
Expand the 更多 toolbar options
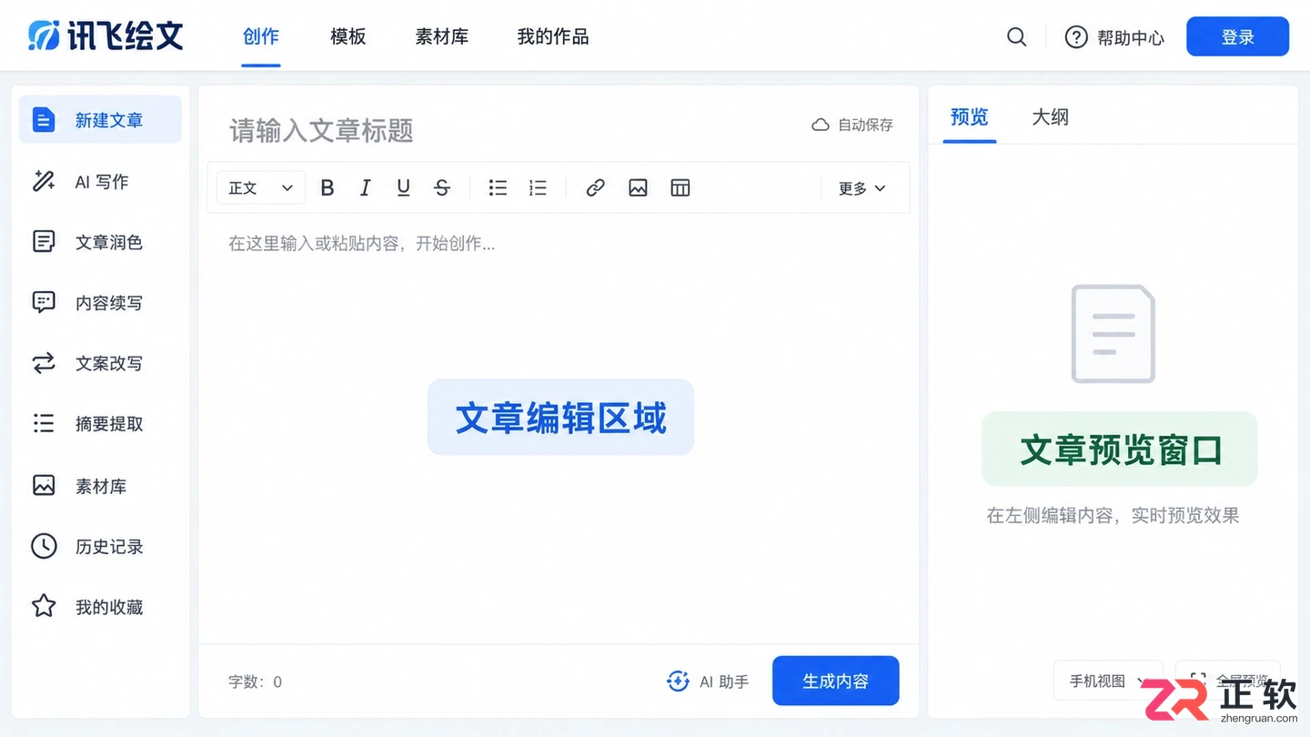coord(862,188)
